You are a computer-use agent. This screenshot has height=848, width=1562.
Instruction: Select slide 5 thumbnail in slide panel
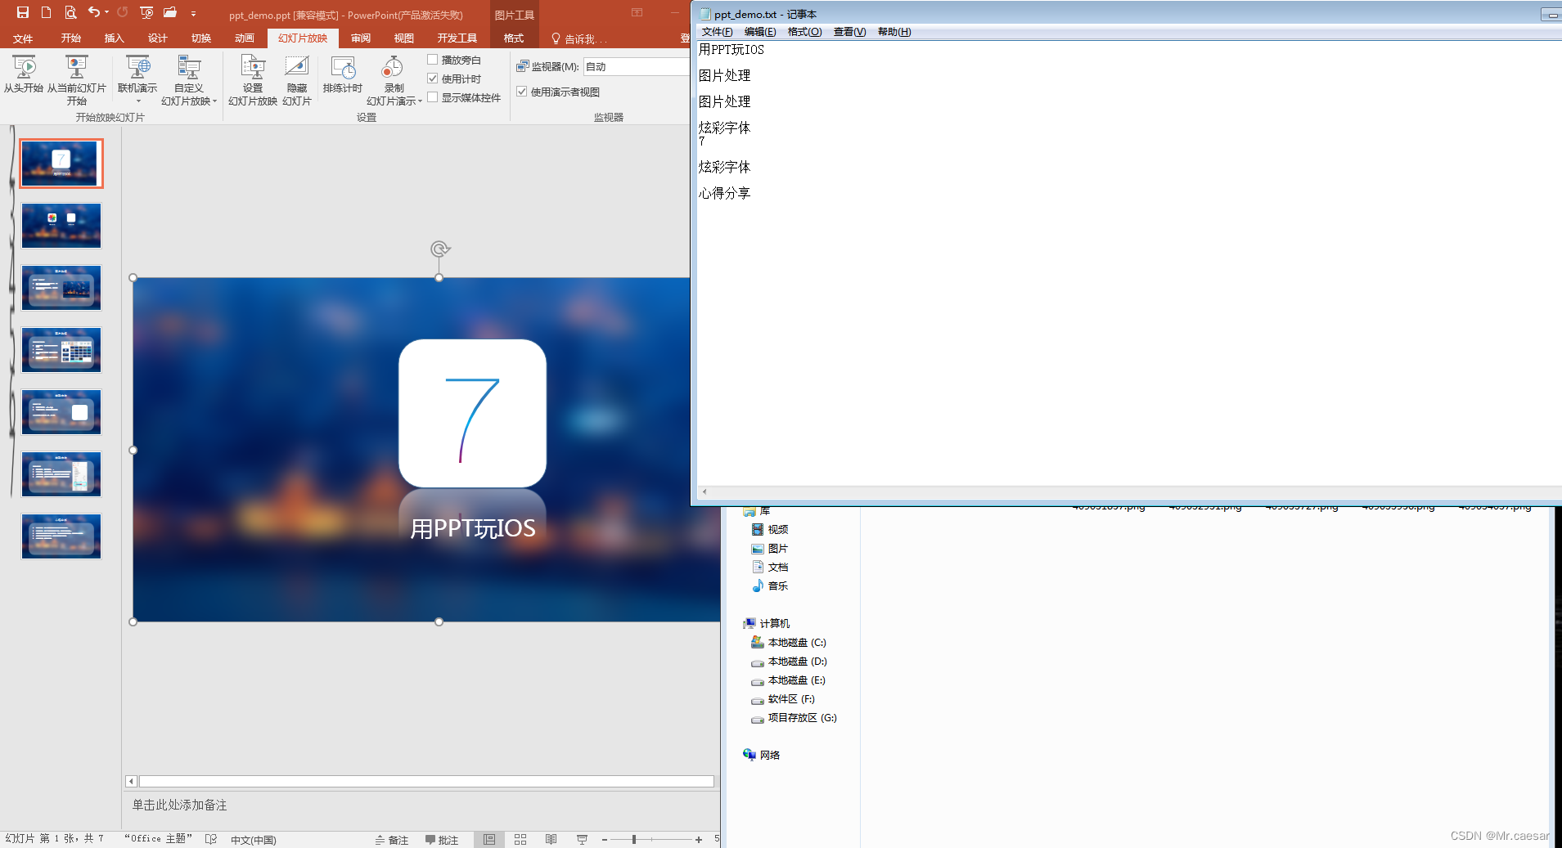61,412
